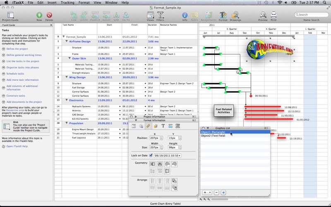Click the Width size input field
Viewport: 331px width, 207px height.
coord(154,147)
